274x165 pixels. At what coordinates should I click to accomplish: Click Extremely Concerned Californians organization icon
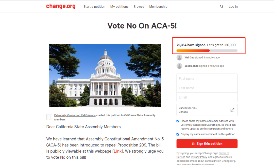click(x=49, y=117)
